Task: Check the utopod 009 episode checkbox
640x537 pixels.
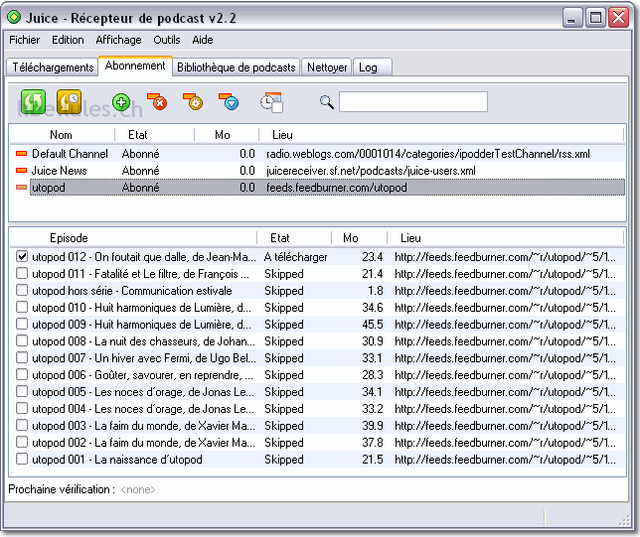Action: coord(22,325)
